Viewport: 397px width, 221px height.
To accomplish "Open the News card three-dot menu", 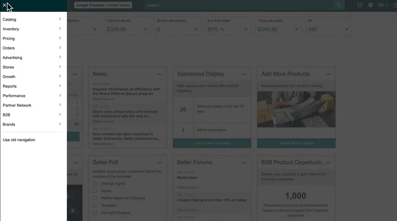I will coord(159,74).
